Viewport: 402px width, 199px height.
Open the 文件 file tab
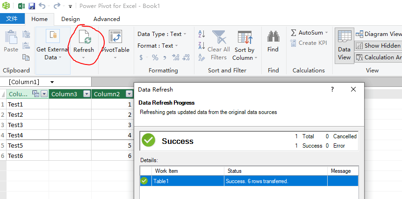pos(12,19)
